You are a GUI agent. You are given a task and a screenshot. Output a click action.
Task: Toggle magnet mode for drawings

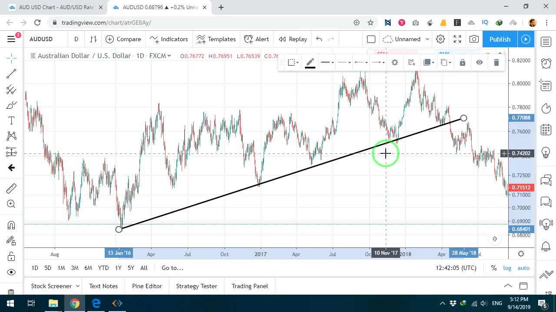click(x=11, y=225)
